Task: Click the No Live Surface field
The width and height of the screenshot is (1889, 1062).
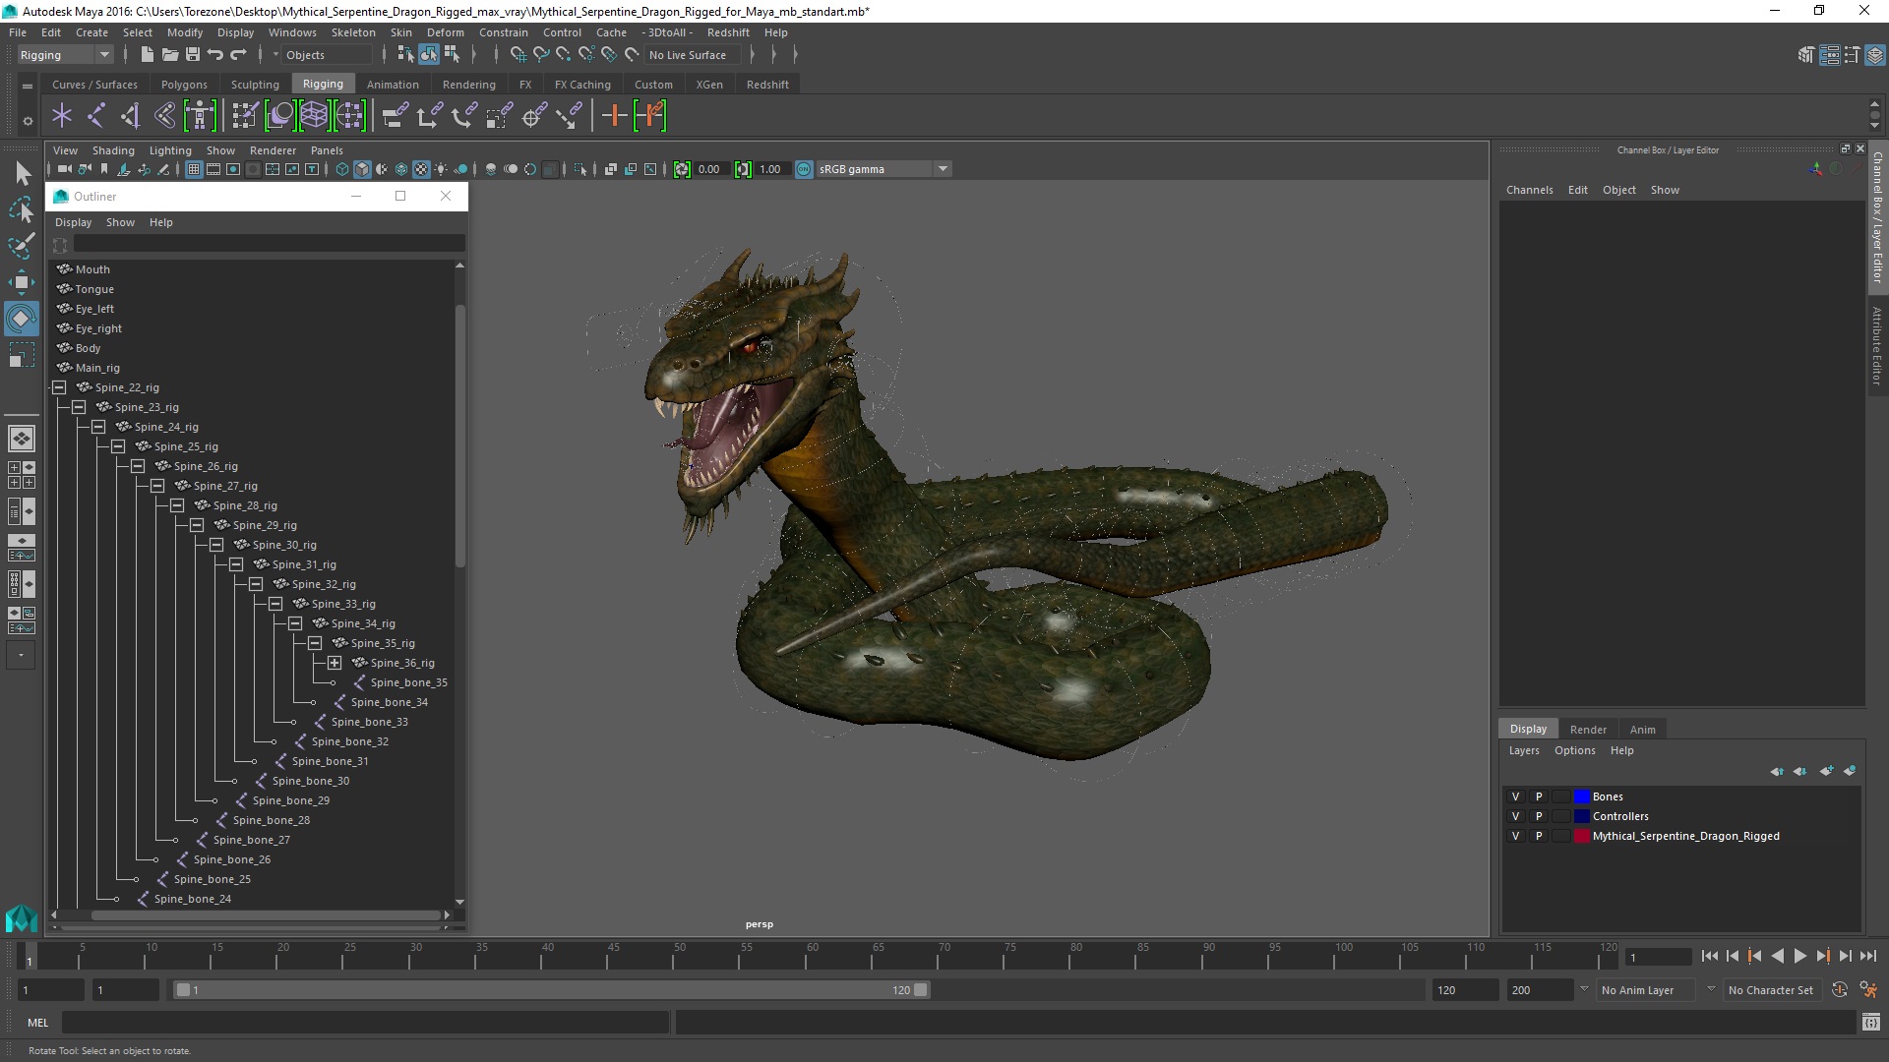Action: point(693,55)
